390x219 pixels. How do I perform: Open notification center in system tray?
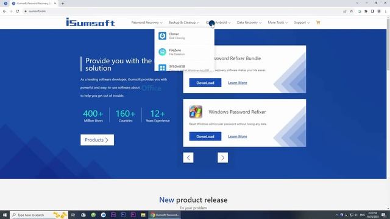click(383, 215)
